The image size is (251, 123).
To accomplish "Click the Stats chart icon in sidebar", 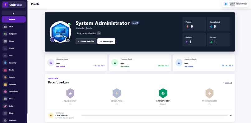I will click(5, 99).
